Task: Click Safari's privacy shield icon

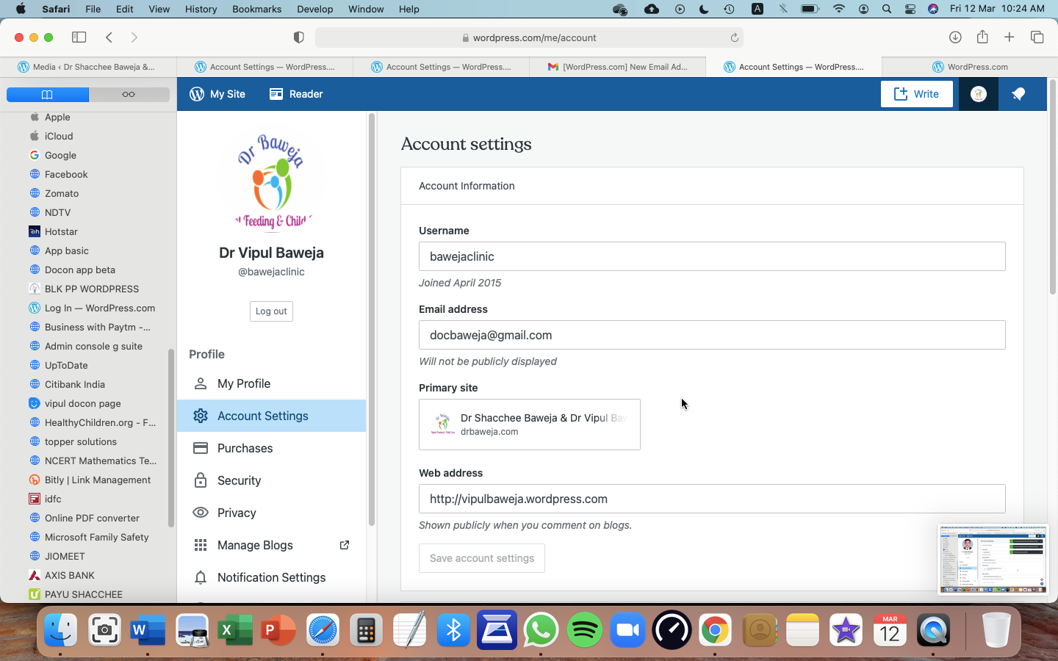Action: pyautogui.click(x=298, y=37)
